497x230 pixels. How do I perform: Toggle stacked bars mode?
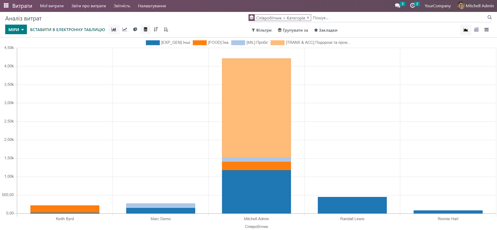[145, 30]
